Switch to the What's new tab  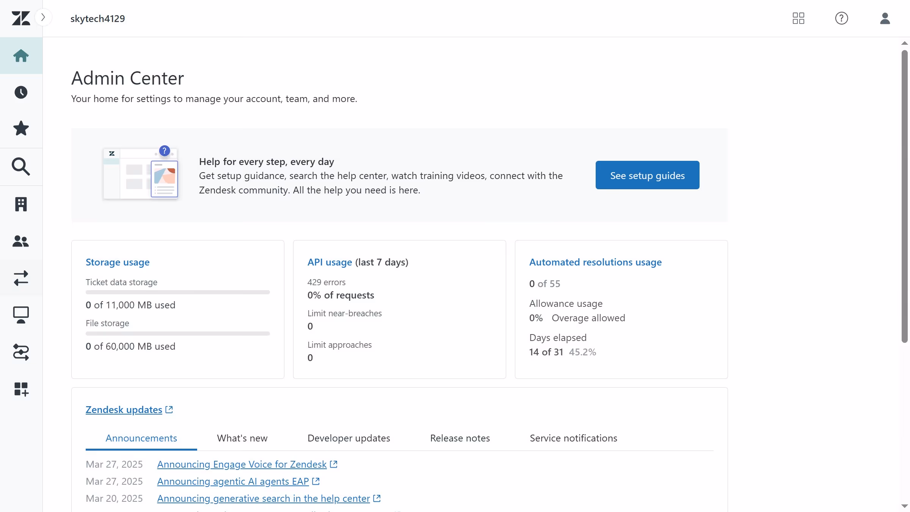242,438
